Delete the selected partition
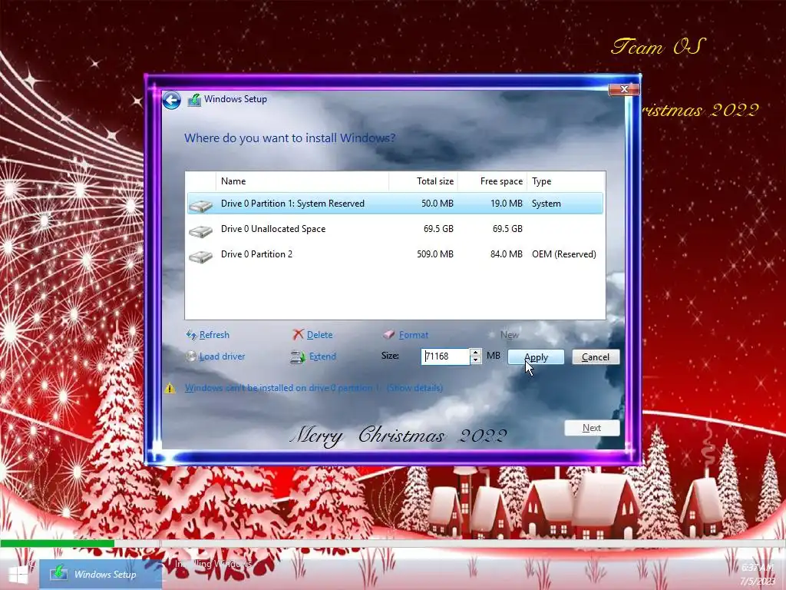The width and height of the screenshot is (786, 590). point(319,335)
